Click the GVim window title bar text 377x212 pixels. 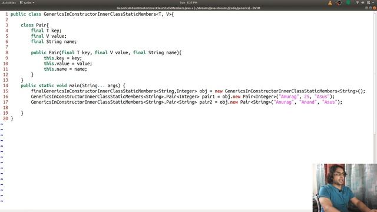tap(188, 8)
